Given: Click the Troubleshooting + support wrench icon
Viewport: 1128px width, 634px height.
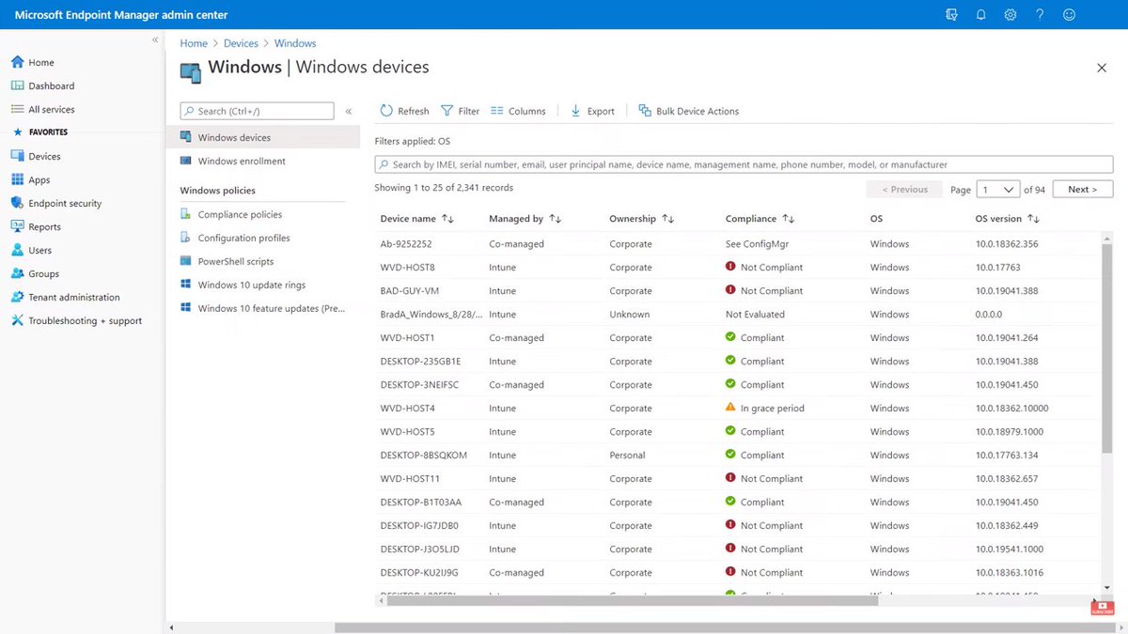Looking at the screenshot, I should (17, 320).
